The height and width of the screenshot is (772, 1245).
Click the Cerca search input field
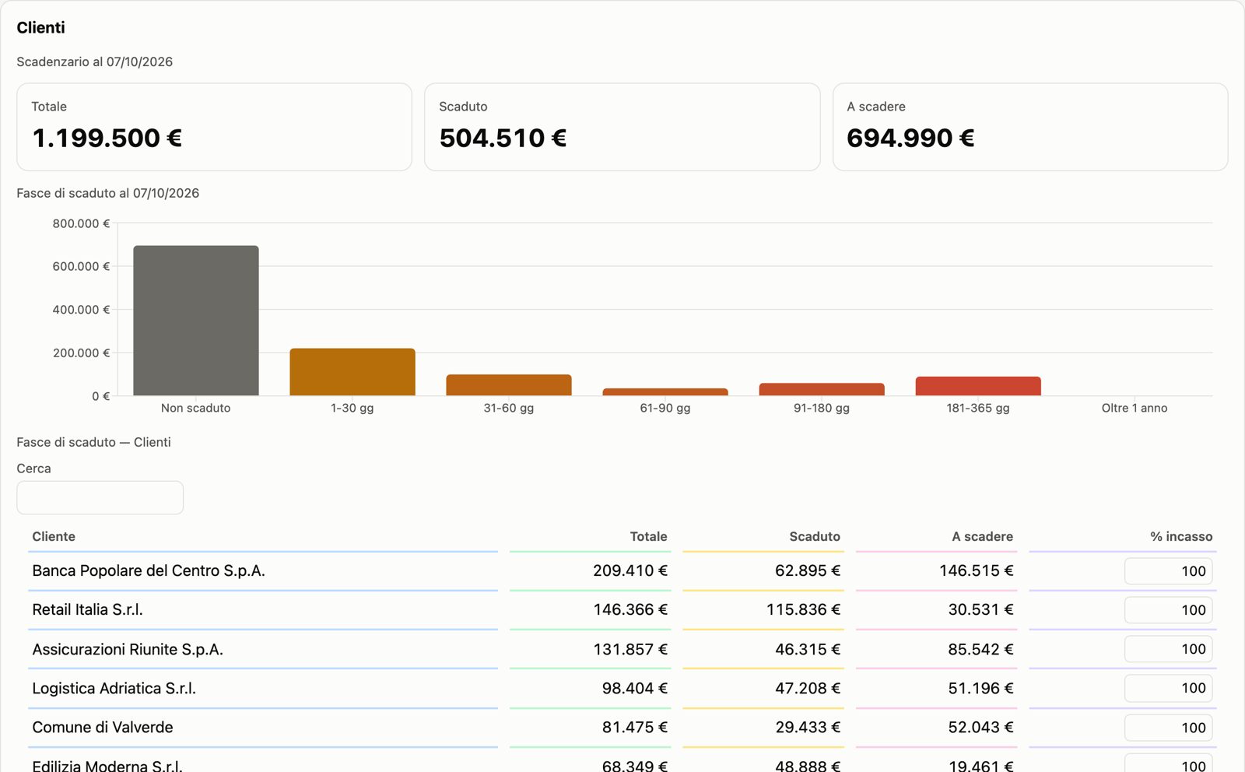click(x=100, y=497)
